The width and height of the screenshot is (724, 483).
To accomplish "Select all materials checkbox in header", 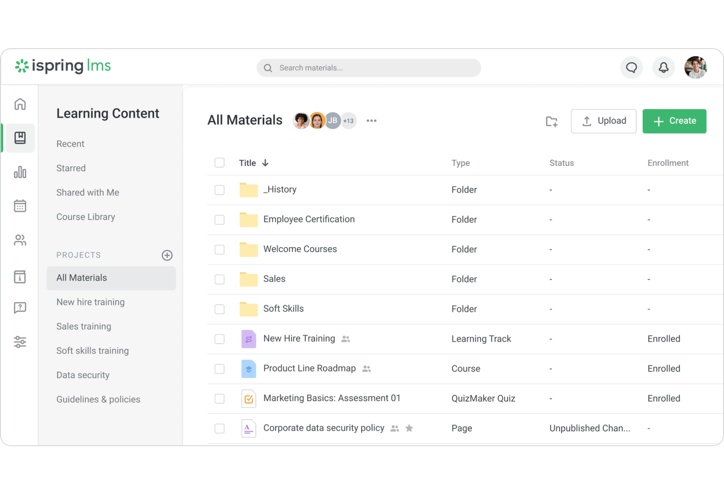I will [x=220, y=163].
